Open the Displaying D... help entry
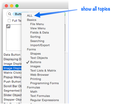 [12, 59]
